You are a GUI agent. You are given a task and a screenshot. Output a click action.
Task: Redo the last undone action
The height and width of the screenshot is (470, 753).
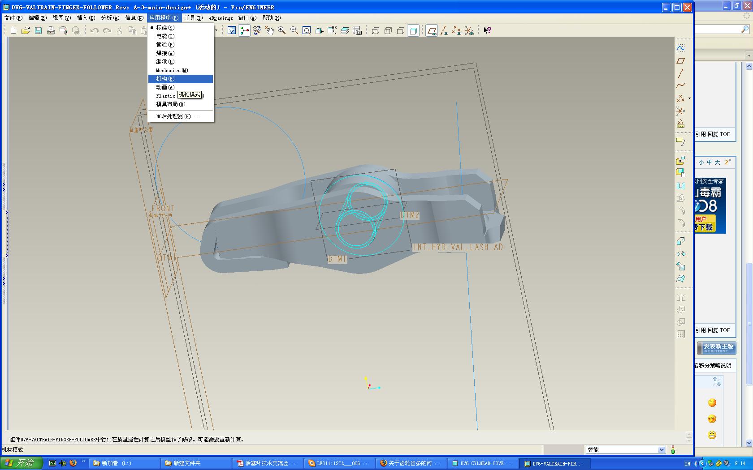pyautogui.click(x=107, y=30)
